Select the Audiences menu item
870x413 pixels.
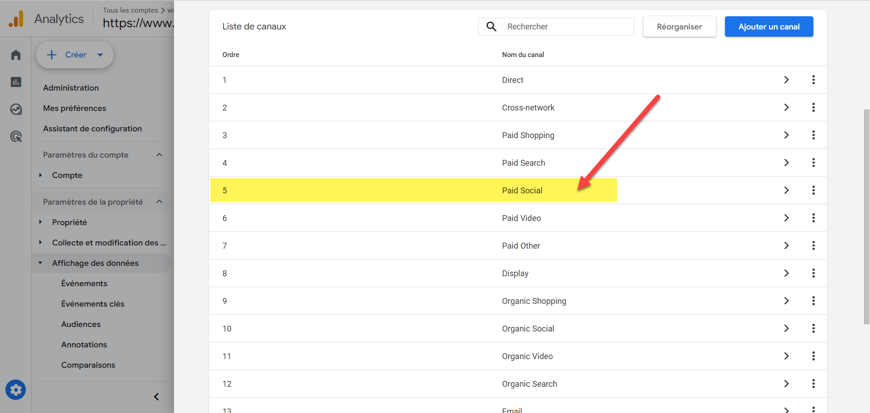point(81,324)
